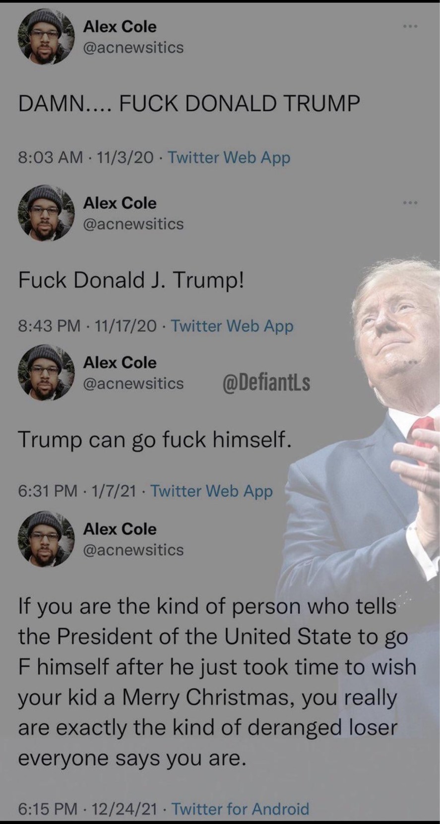Click Alex Cole name on fourth tweet
Image resolution: width=440 pixels, height=824 pixels.
[120, 529]
